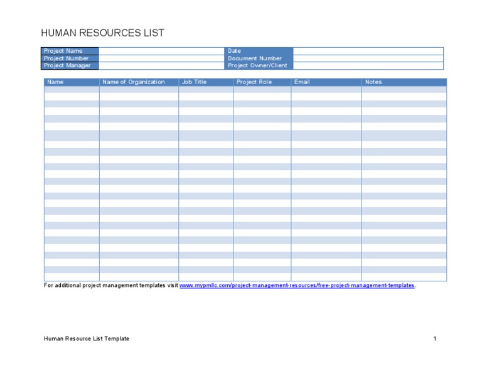Click the page number 1 in footer
482x373 pixels.
(x=434, y=339)
